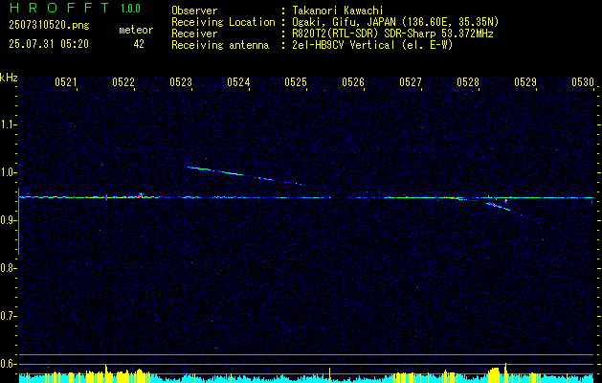The width and height of the screenshot is (602, 383).
Task: Click the 0526 time axis label
Action: coord(353,81)
